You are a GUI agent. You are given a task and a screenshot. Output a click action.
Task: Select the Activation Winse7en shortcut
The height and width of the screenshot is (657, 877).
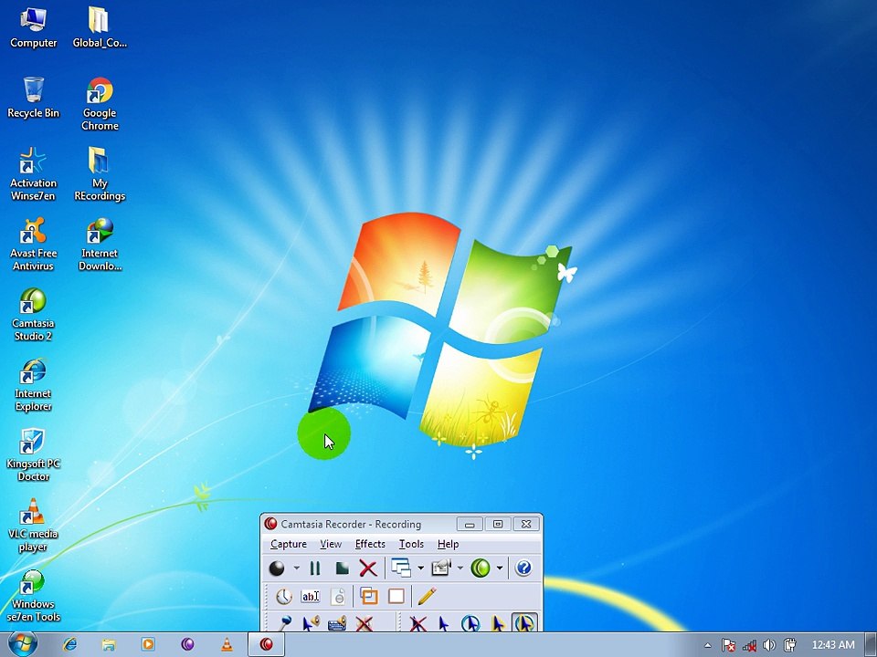[x=34, y=173]
